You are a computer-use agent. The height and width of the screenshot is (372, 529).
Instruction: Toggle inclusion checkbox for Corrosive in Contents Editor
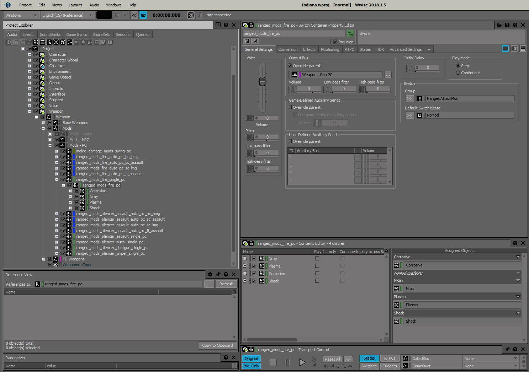point(254,274)
